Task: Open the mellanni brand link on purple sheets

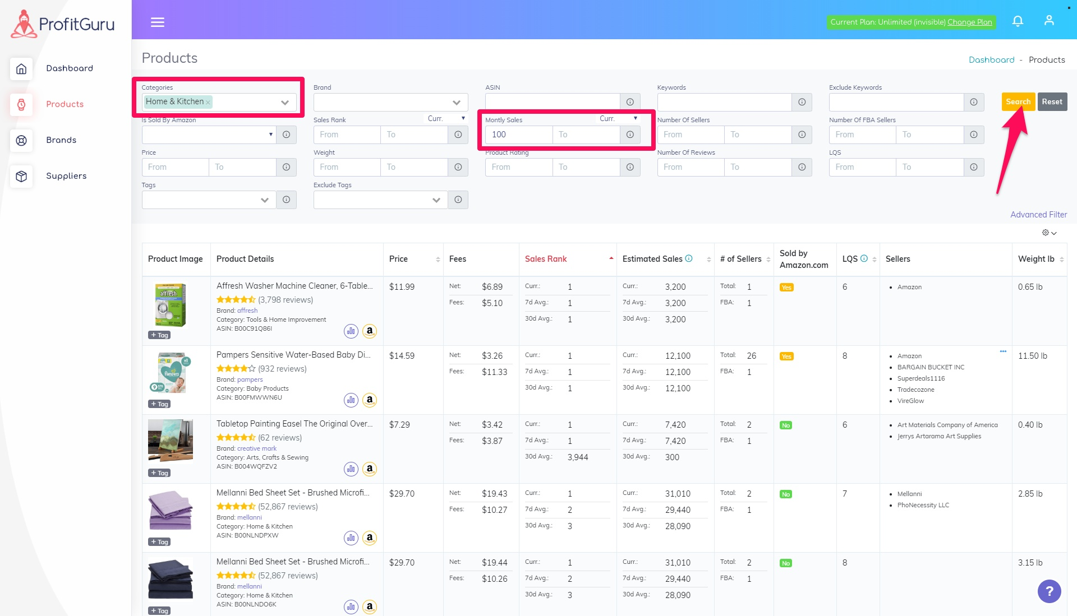Action: (250, 517)
